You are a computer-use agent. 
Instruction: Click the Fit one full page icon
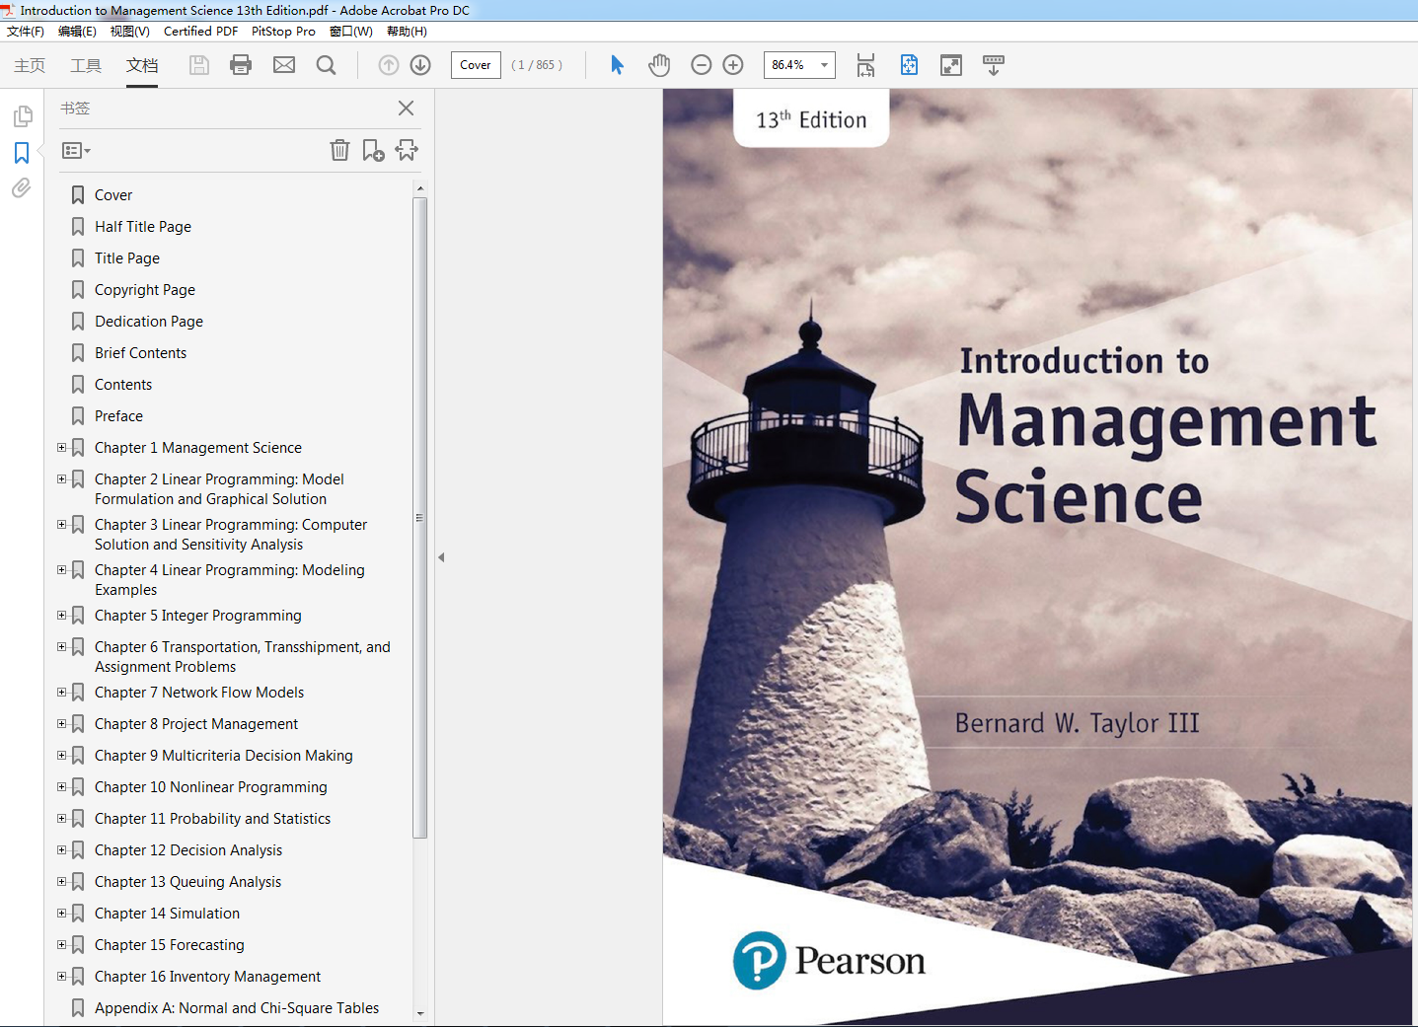coord(909,65)
